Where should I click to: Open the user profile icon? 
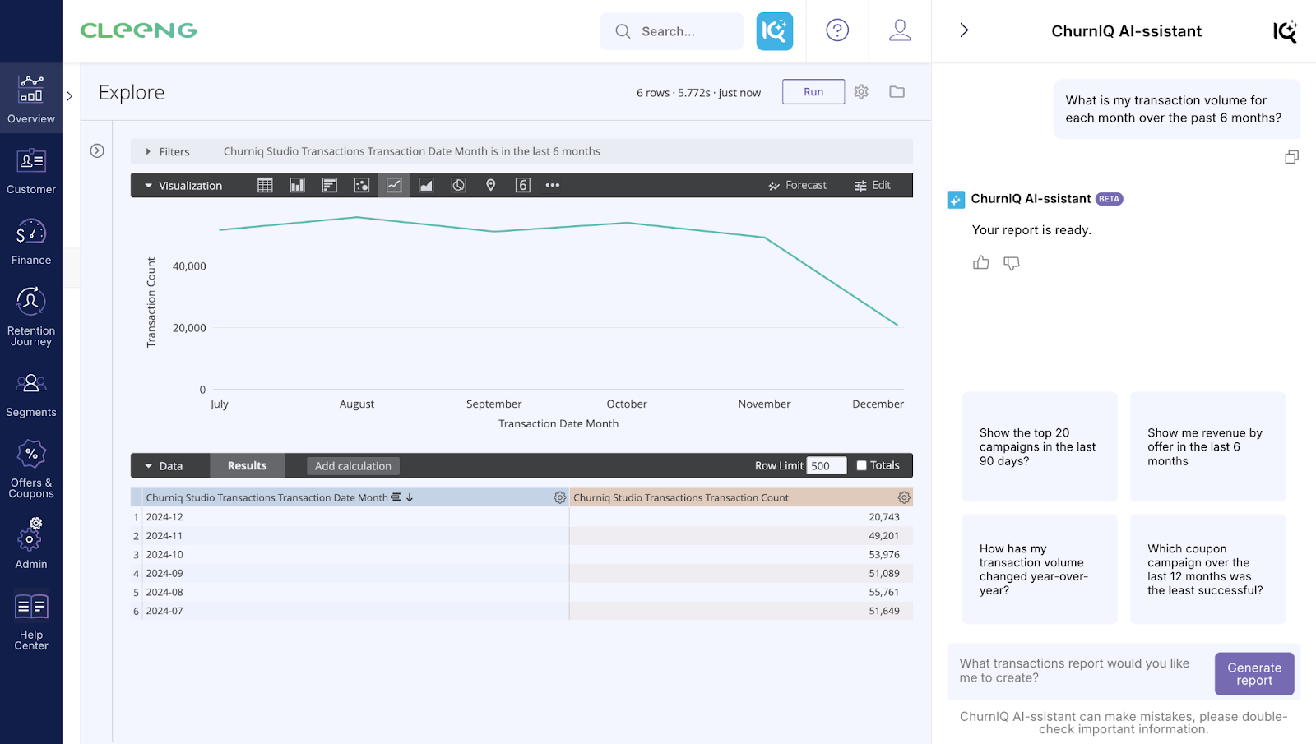(x=900, y=30)
